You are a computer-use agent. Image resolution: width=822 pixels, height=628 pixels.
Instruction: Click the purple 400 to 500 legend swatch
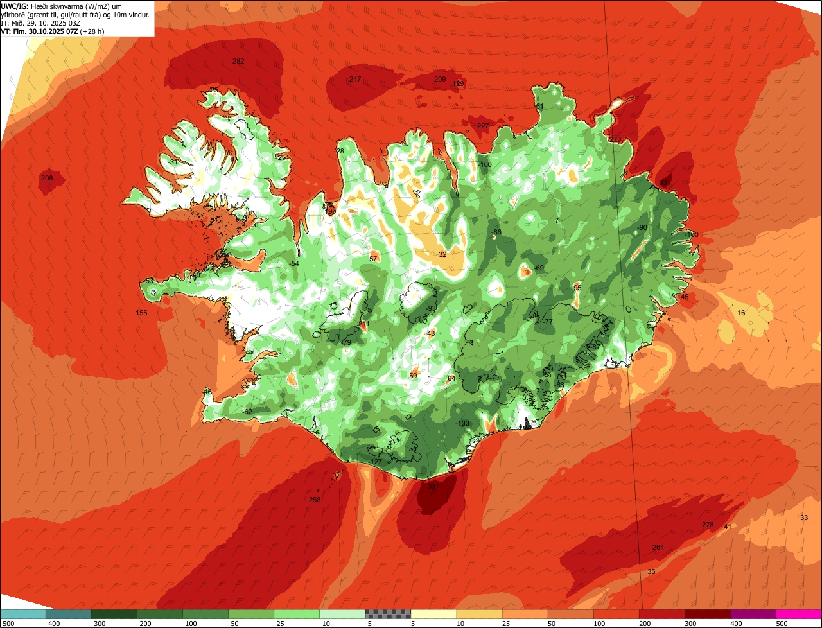[x=753, y=614]
